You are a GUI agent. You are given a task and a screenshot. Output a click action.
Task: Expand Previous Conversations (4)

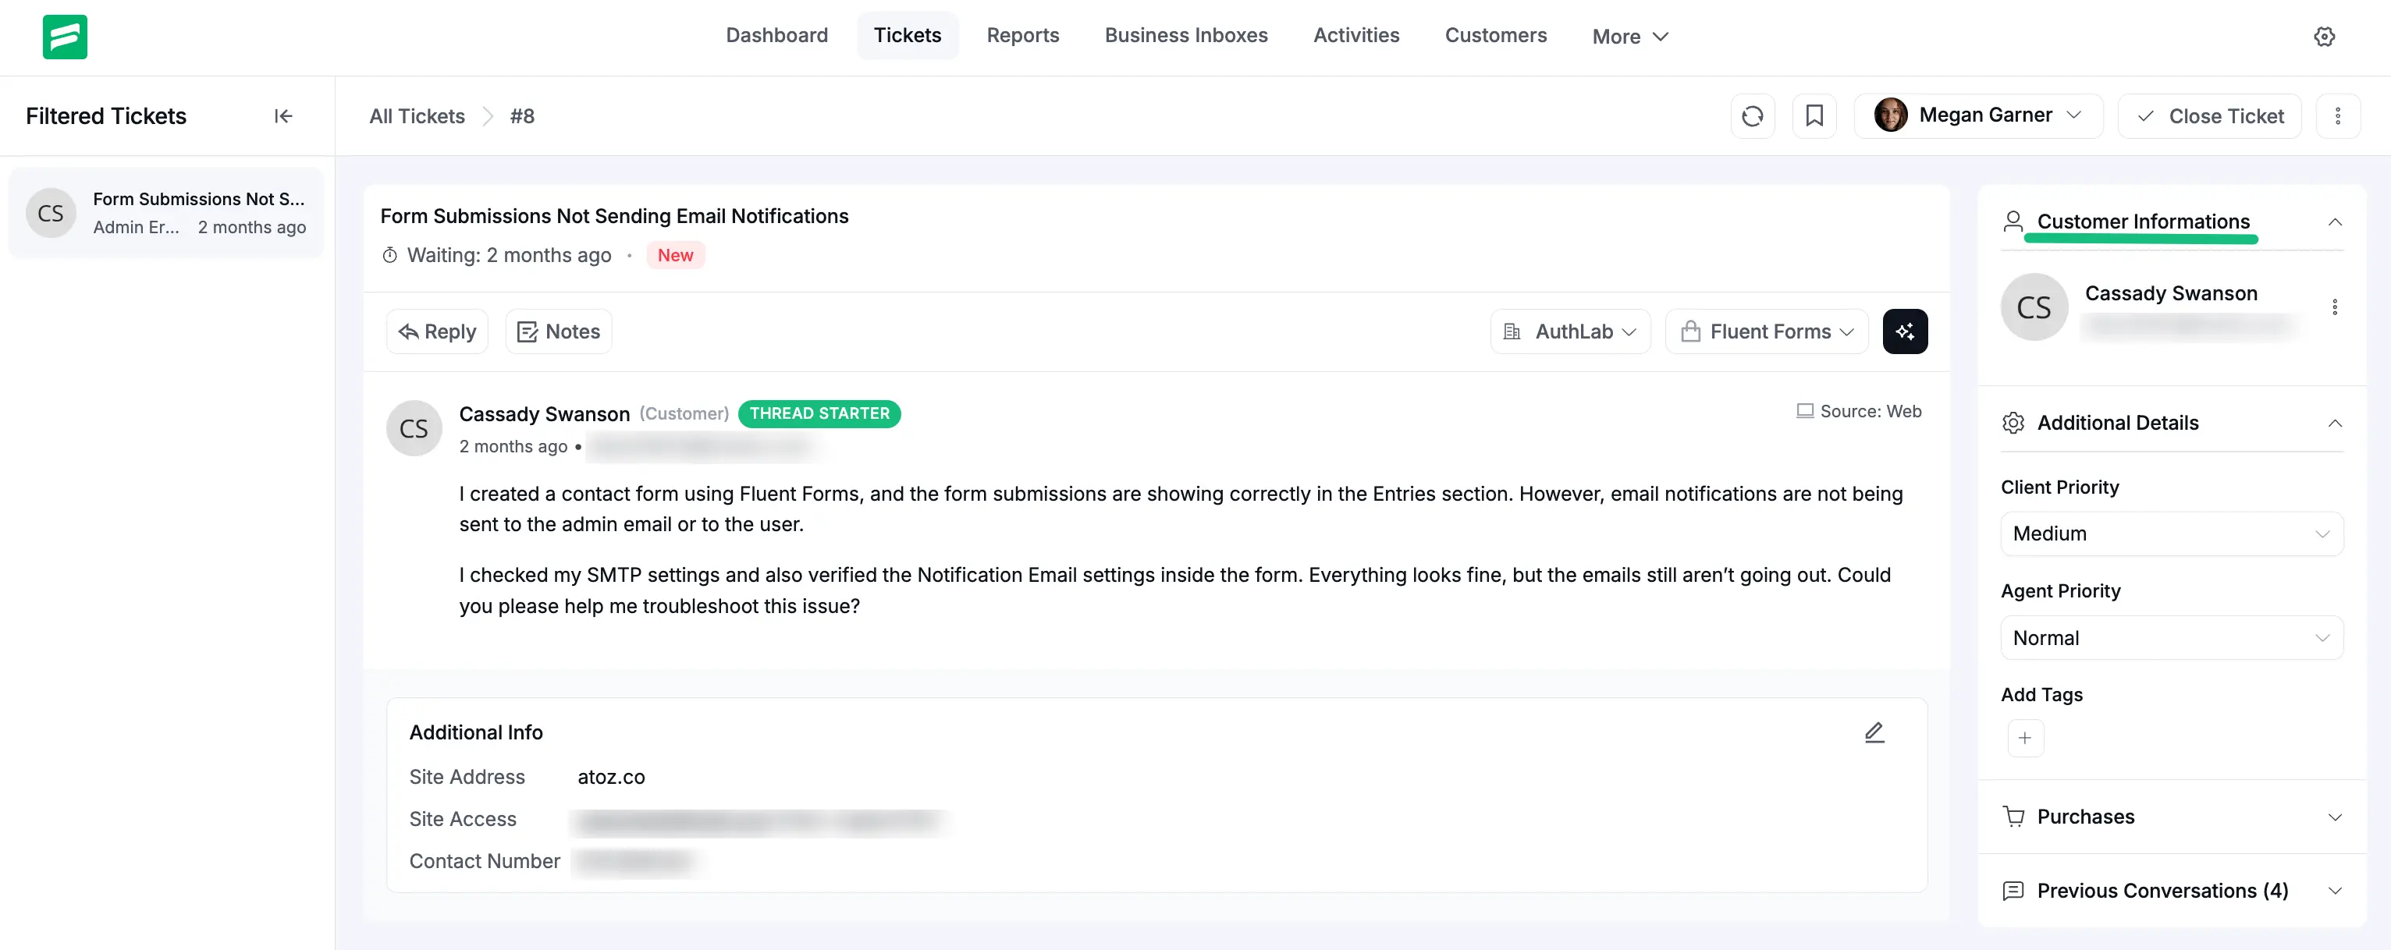pos(2336,891)
